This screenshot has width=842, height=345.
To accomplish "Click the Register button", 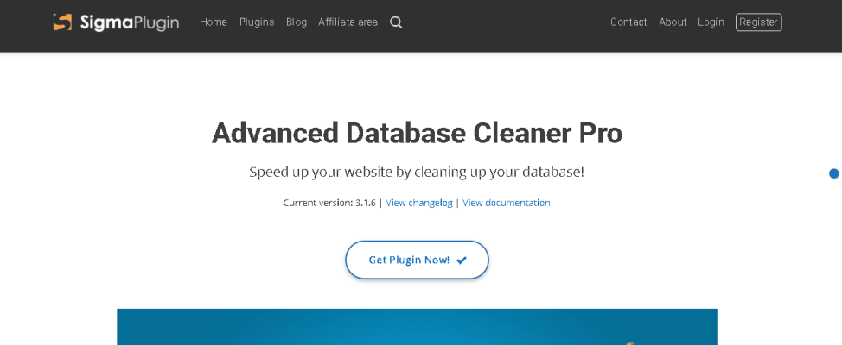I will point(758,22).
